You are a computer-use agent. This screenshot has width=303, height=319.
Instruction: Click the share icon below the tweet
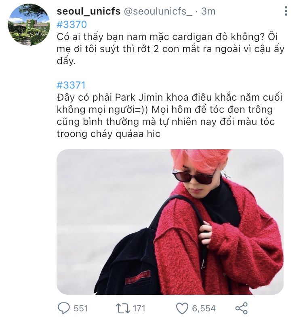point(241,308)
